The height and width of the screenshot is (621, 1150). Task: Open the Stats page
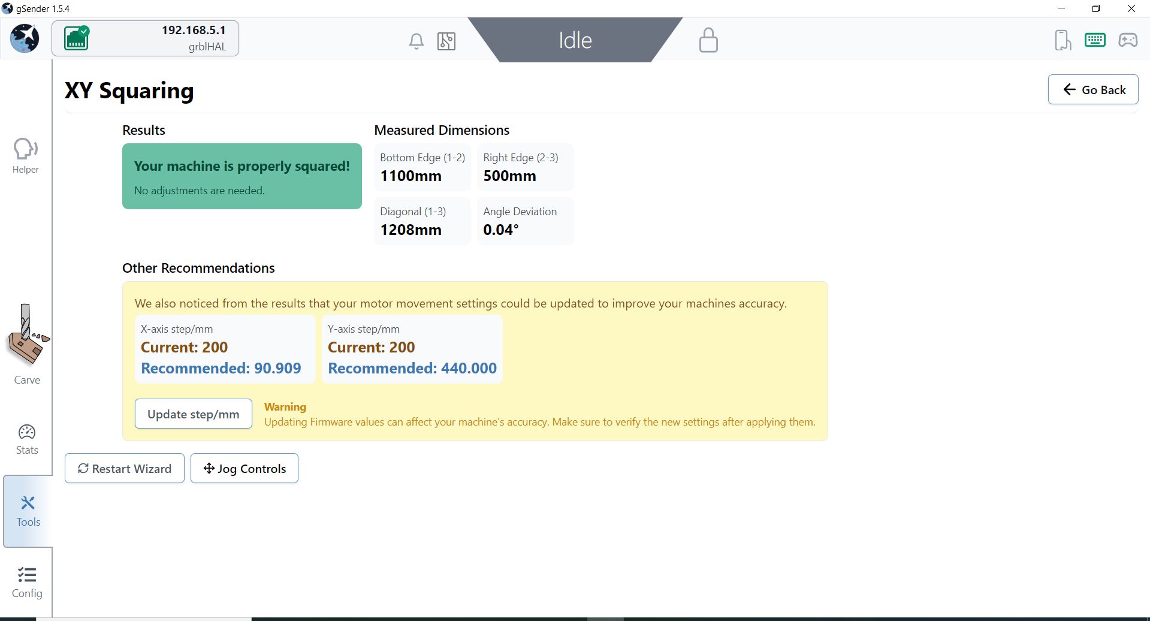[27, 439]
